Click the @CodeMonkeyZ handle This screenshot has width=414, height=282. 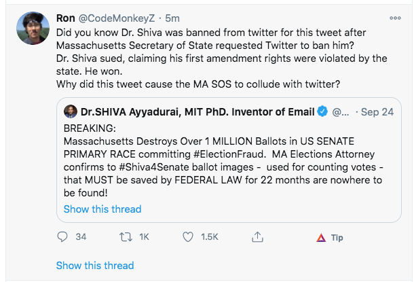[117, 18]
